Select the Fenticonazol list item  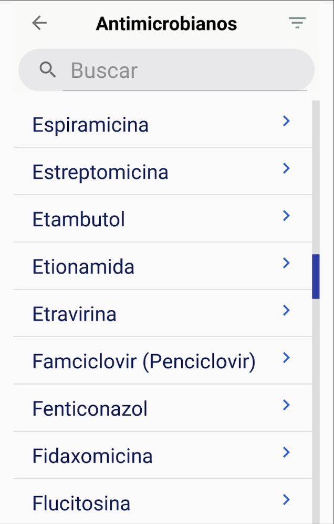tap(89, 408)
